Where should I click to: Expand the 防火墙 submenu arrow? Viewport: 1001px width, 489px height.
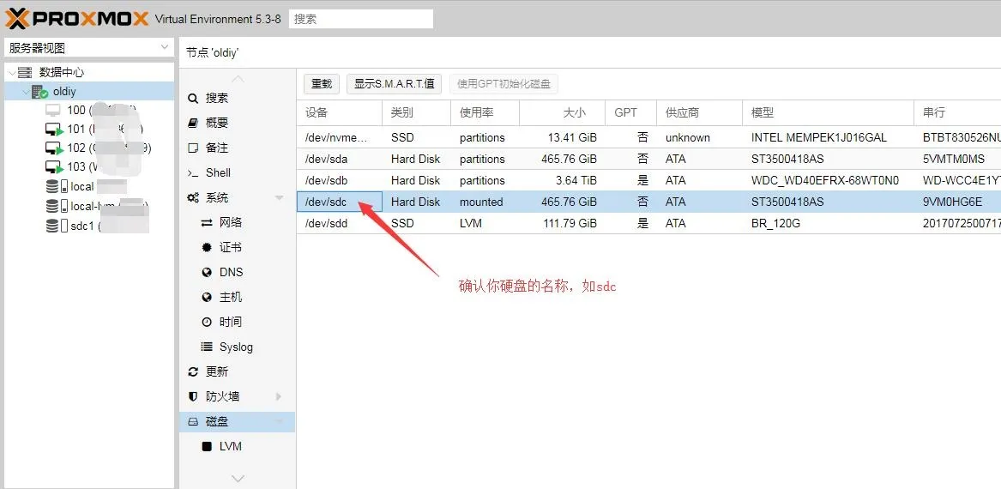279,396
